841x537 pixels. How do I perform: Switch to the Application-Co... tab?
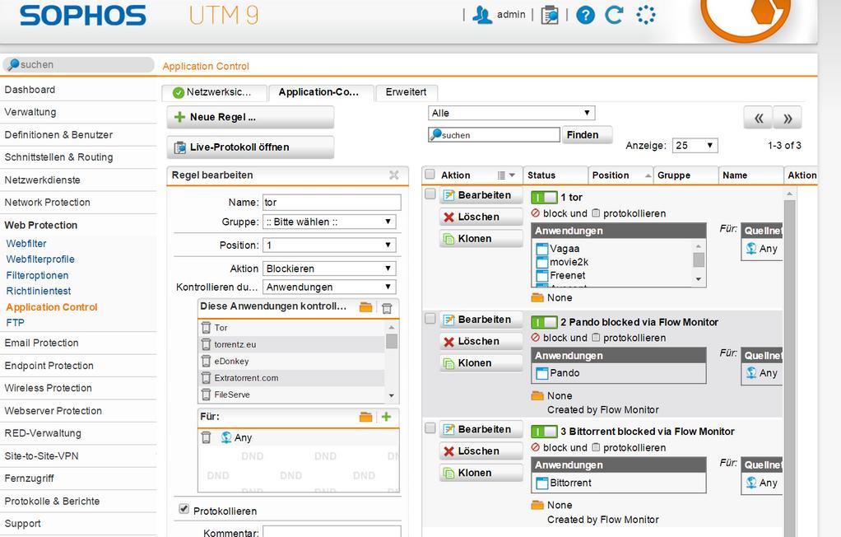click(319, 92)
